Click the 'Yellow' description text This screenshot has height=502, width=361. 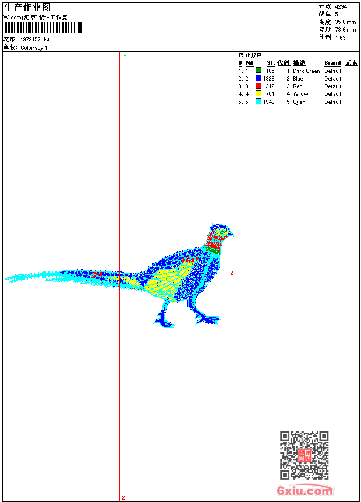(x=300, y=94)
